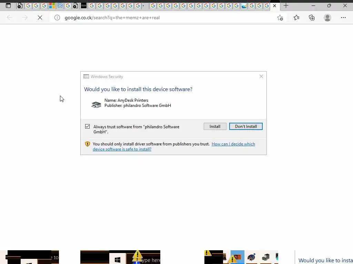This screenshot has width=353, height=264.
Task: Close the Windows Security dialog
Action: (x=261, y=77)
